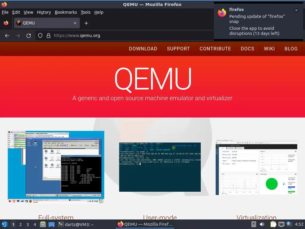Image resolution: width=305 pixels, height=229 pixels.
Task: Click the address bar URL field
Action: (124, 36)
